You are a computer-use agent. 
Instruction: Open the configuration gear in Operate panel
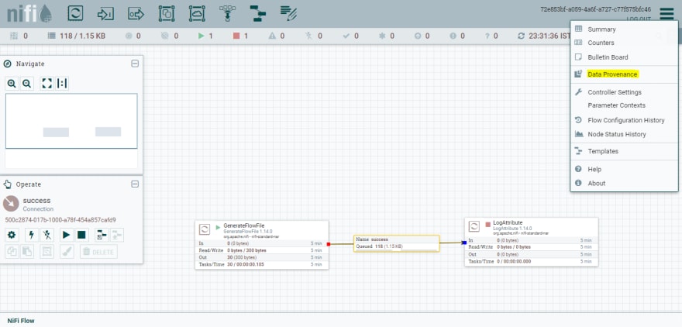(x=12, y=235)
